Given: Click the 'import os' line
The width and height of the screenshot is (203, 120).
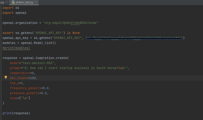Looking at the screenshot, I should (x=11, y=8).
